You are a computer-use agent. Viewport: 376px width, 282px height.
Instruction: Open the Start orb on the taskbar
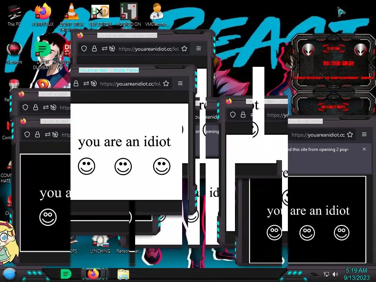pyautogui.click(x=9, y=274)
